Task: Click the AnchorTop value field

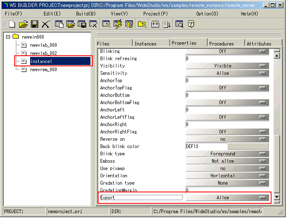Action: pyautogui.click(x=227, y=81)
